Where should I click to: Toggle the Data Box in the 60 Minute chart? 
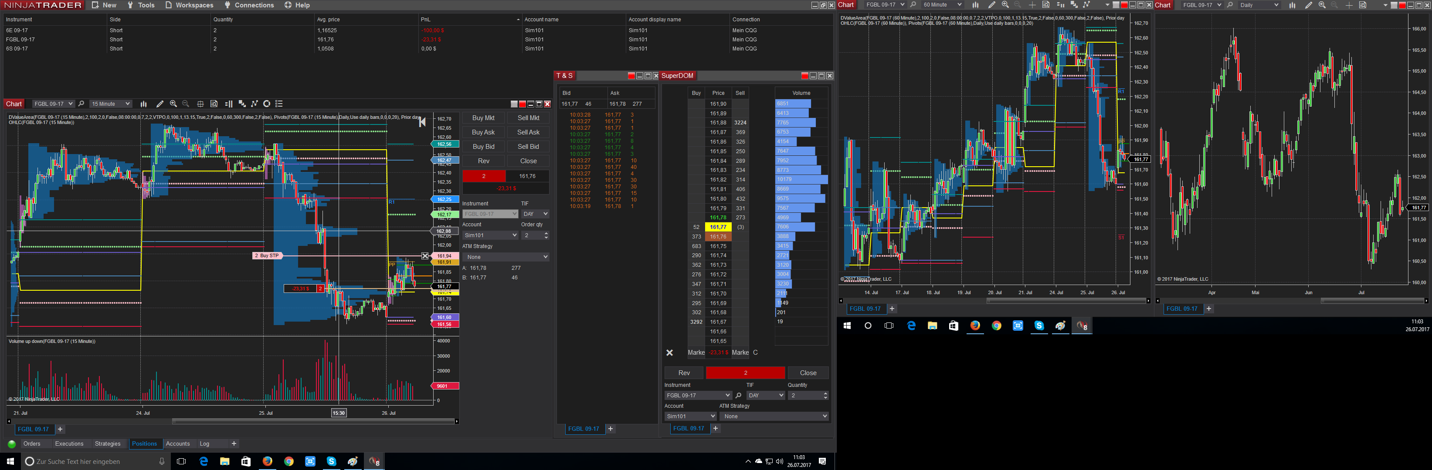tap(1045, 5)
